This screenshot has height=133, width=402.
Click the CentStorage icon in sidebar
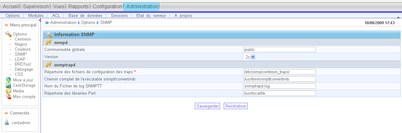point(8,86)
